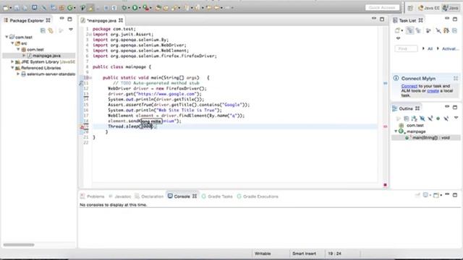Click the Find field in Task List
Viewport: 463px width, 260px height.
pos(406,48)
